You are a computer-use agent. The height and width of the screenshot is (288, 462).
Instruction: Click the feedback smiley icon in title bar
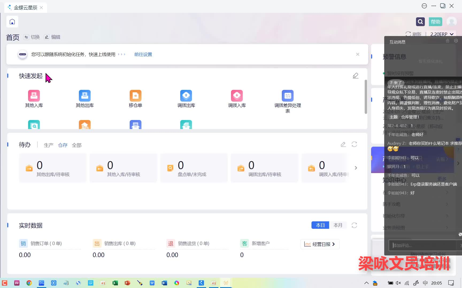coord(424,6)
